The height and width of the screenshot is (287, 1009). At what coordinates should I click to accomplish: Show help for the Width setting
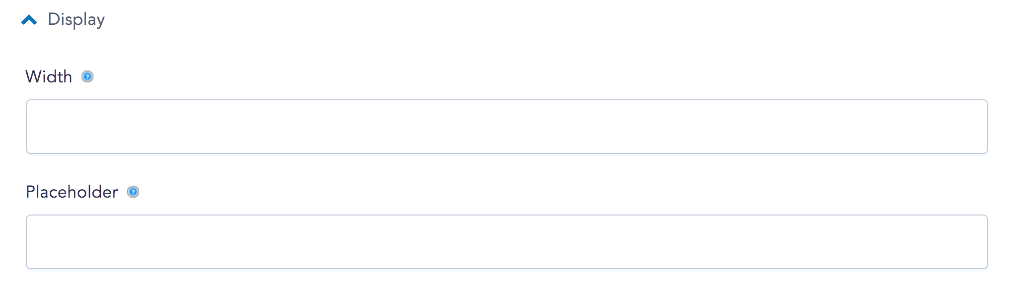(x=87, y=76)
